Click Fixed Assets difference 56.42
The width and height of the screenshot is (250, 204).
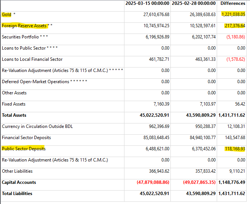[240, 104]
